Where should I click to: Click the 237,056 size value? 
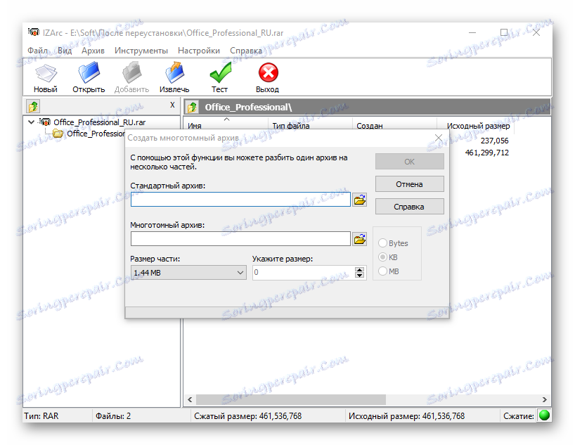click(x=494, y=141)
